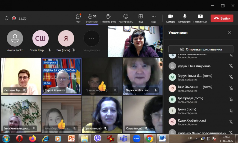The height and width of the screenshot is (143, 238).
Task: Open Microsoft Teams taskbar icon
Action: tap(123, 138)
